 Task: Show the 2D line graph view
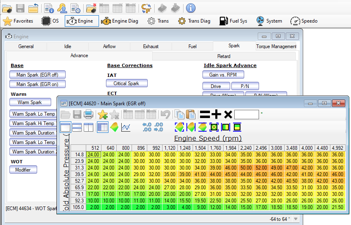[126, 128]
